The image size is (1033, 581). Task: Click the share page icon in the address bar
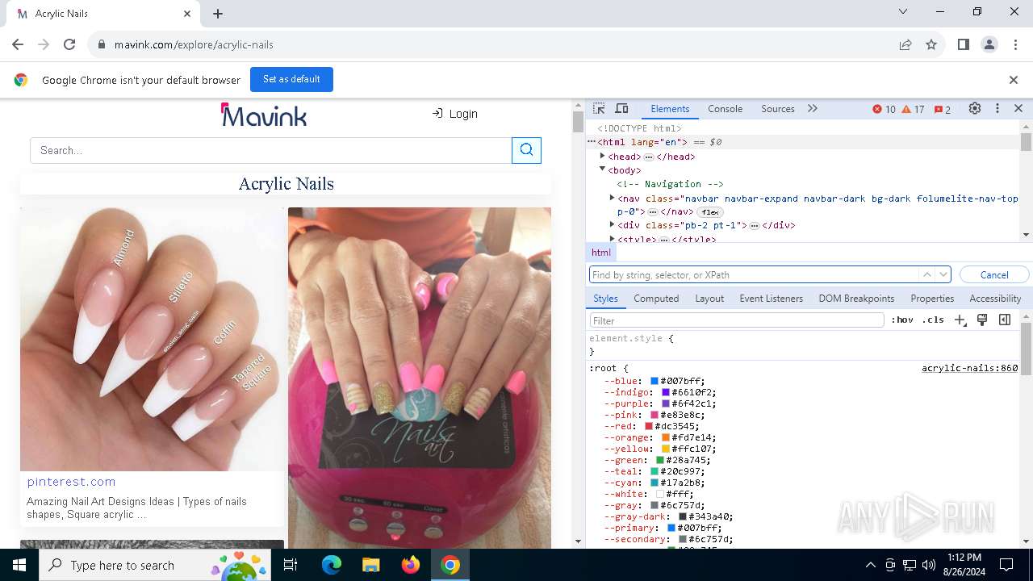(905, 44)
